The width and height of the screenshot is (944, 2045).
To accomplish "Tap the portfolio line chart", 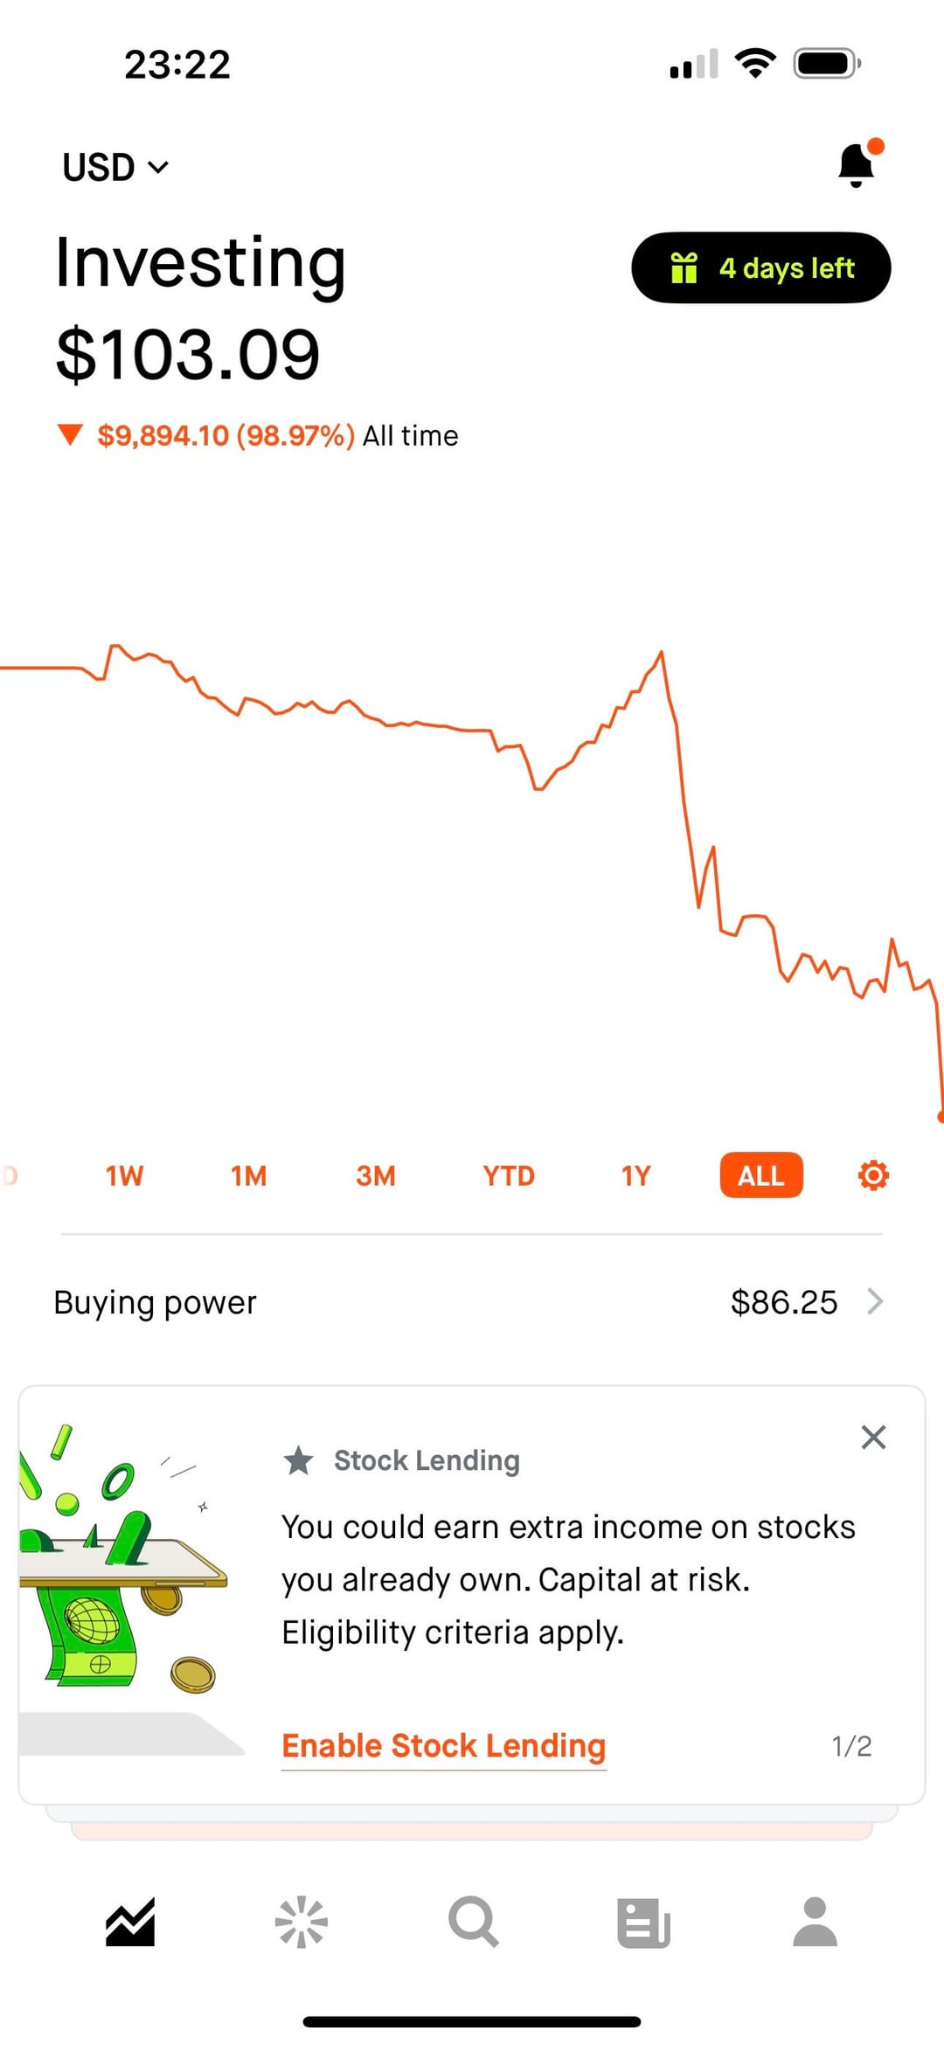I will point(472,830).
